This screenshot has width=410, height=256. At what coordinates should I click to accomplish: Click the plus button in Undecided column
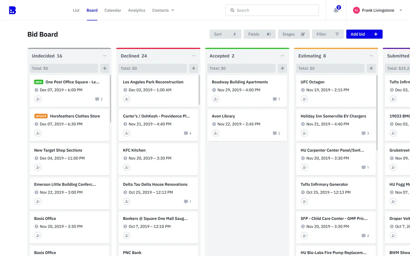(105, 68)
